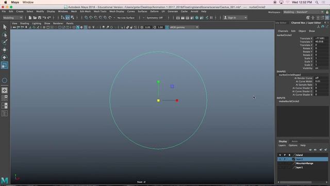Click the red X-axis scale handle
This screenshot has height=186, width=330.
177,101
